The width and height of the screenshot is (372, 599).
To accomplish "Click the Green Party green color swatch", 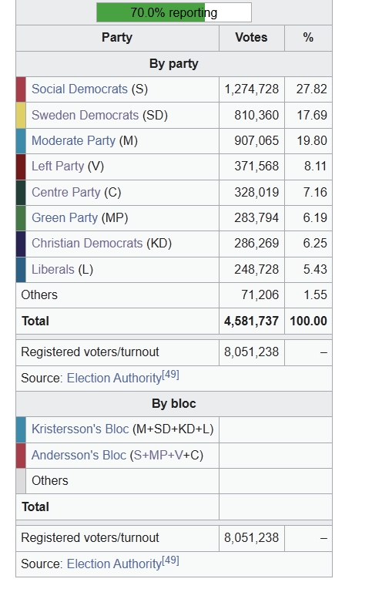I will click(x=21, y=218).
